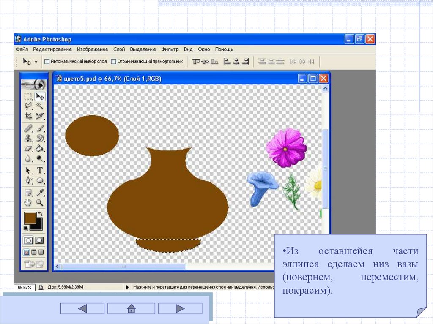Image resolution: width=433 pixels, height=324 pixels.
Task: Open the Слой menu
Action: pyautogui.click(x=119, y=49)
